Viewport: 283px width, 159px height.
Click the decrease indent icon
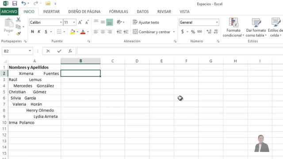click(119, 32)
